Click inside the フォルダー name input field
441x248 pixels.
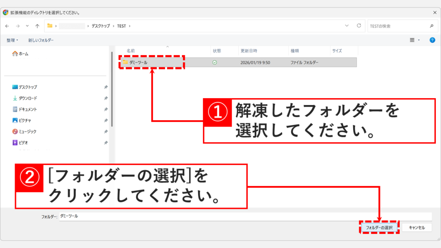click(172, 216)
